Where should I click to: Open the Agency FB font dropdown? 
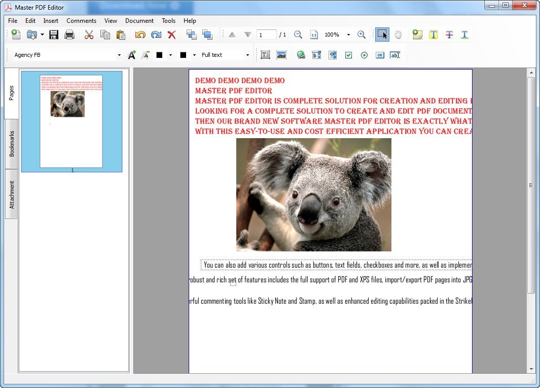pos(119,54)
